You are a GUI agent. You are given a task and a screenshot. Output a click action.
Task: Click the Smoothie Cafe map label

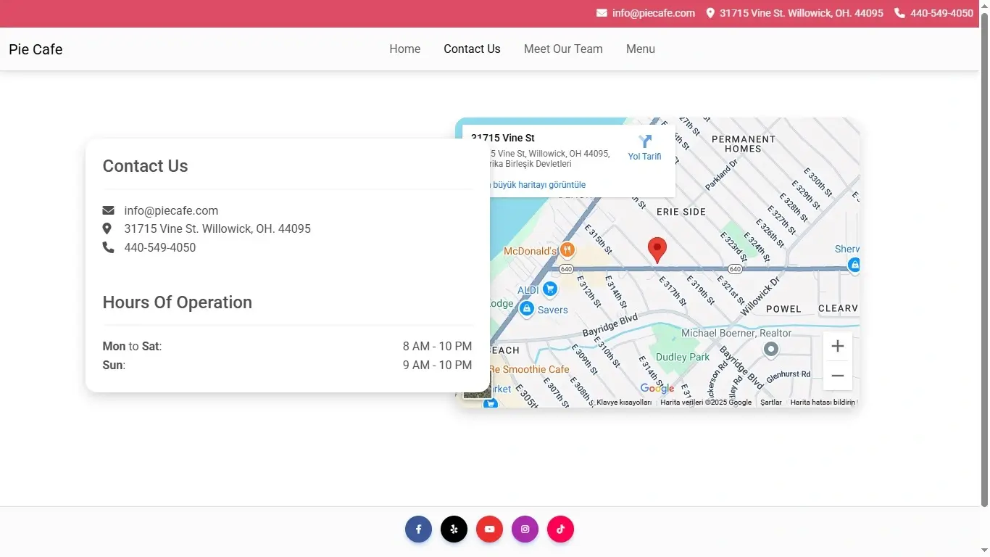pyautogui.click(x=531, y=369)
